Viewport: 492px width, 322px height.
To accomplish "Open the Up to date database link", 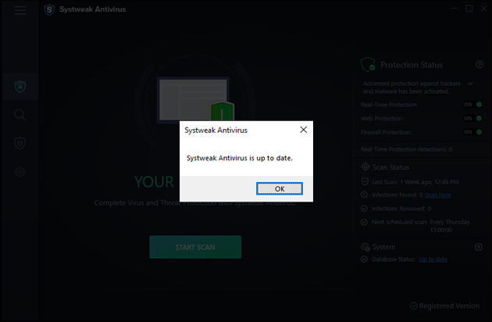I will pos(433,259).
